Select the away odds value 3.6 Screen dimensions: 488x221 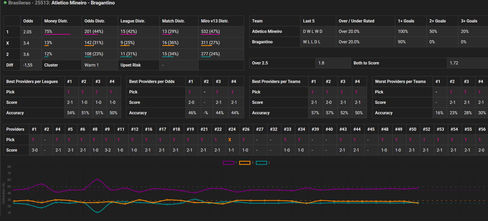[x=26, y=54]
